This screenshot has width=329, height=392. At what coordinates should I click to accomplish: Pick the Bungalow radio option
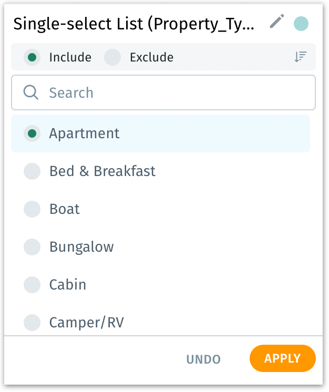[x=32, y=247]
